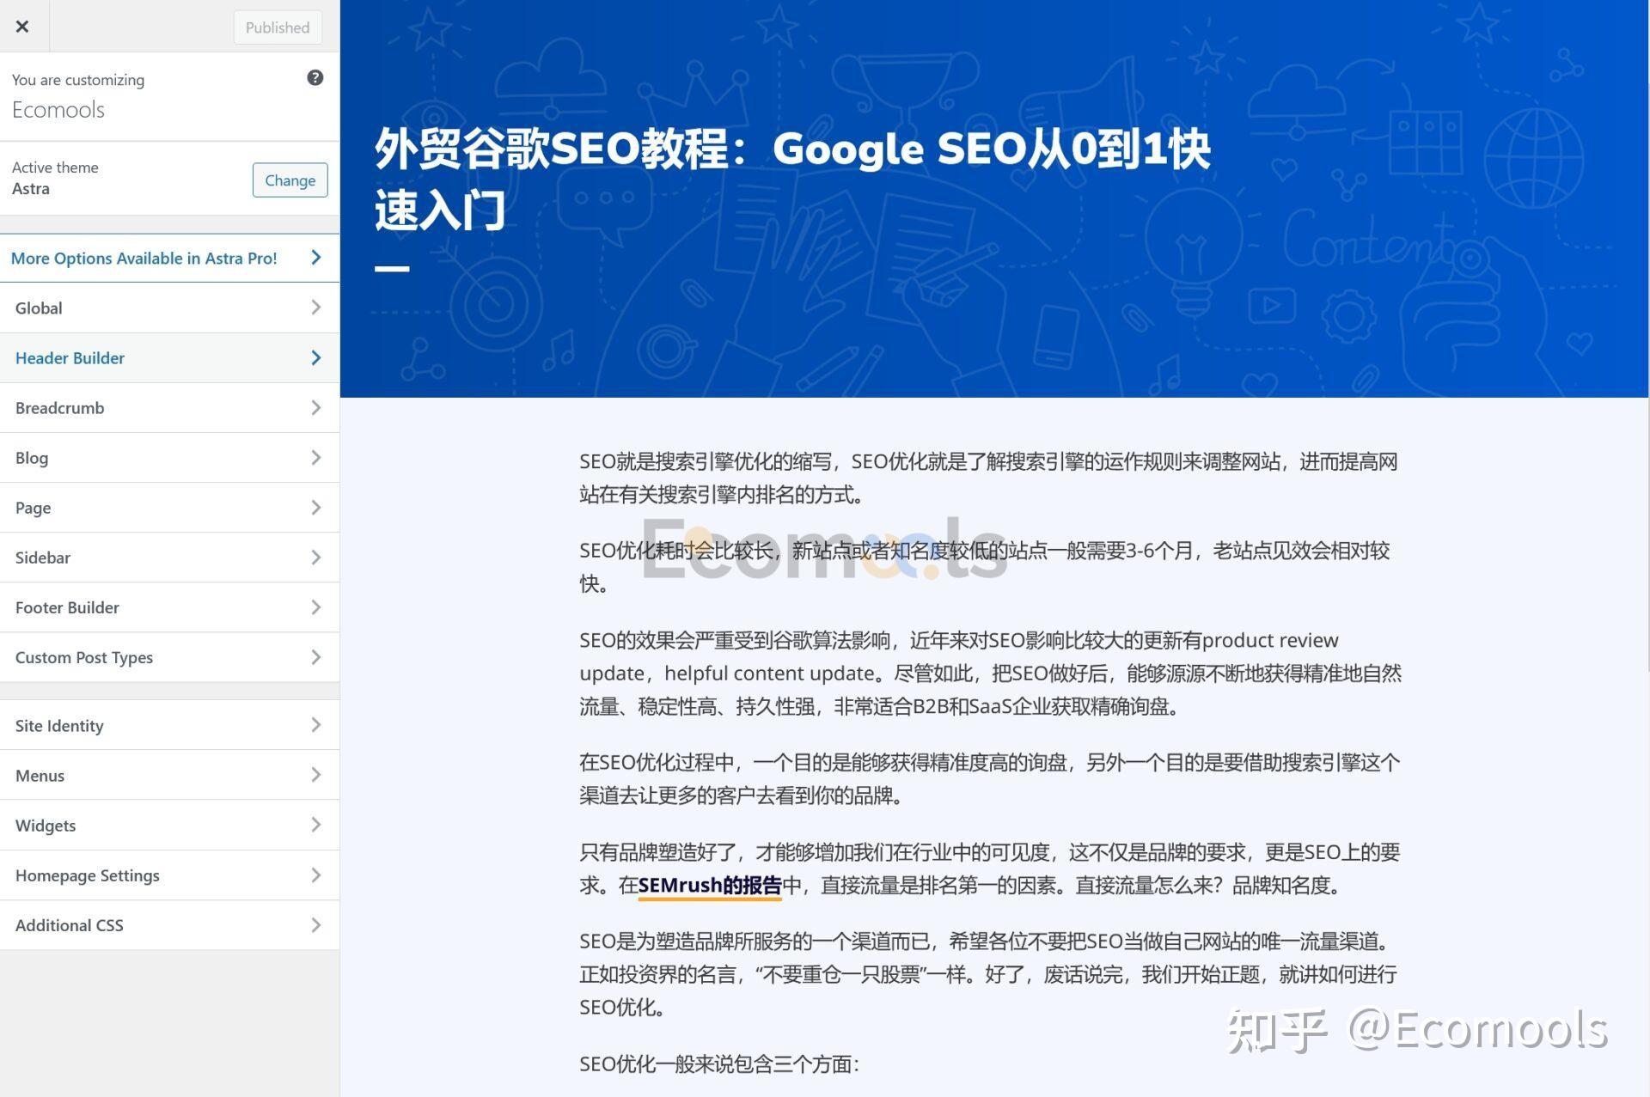Open More Options Available in Astra Pro

click(169, 259)
